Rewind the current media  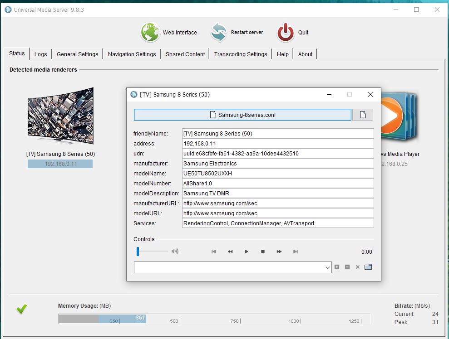point(230,252)
